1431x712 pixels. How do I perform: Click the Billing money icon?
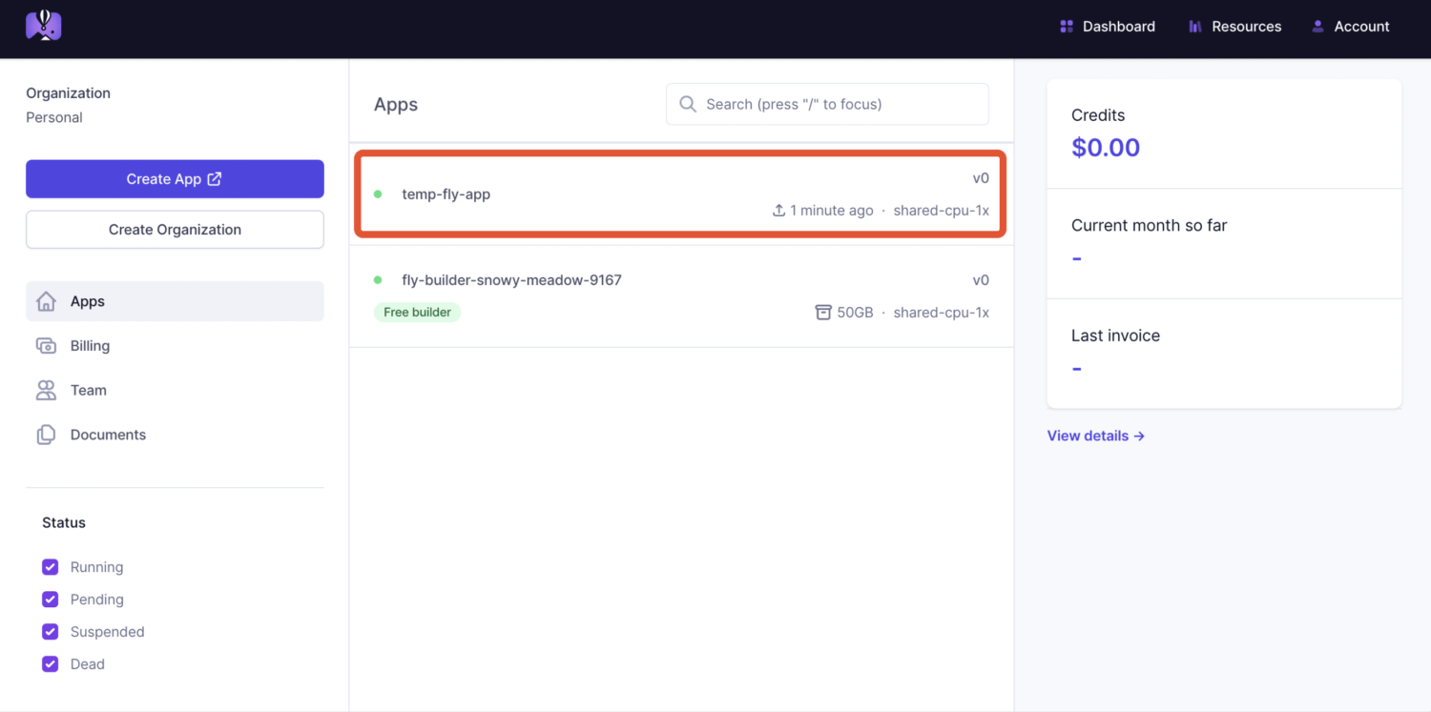click(46, 346)
